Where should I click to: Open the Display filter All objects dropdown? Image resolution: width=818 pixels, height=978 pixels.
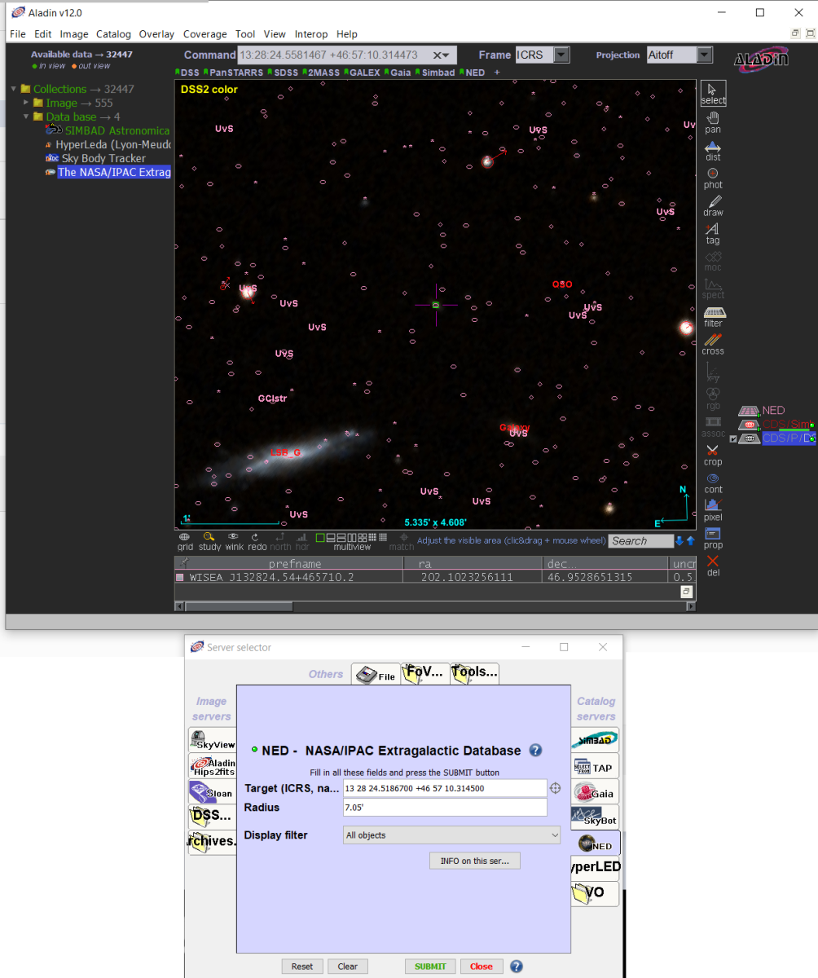coord(452,835)
